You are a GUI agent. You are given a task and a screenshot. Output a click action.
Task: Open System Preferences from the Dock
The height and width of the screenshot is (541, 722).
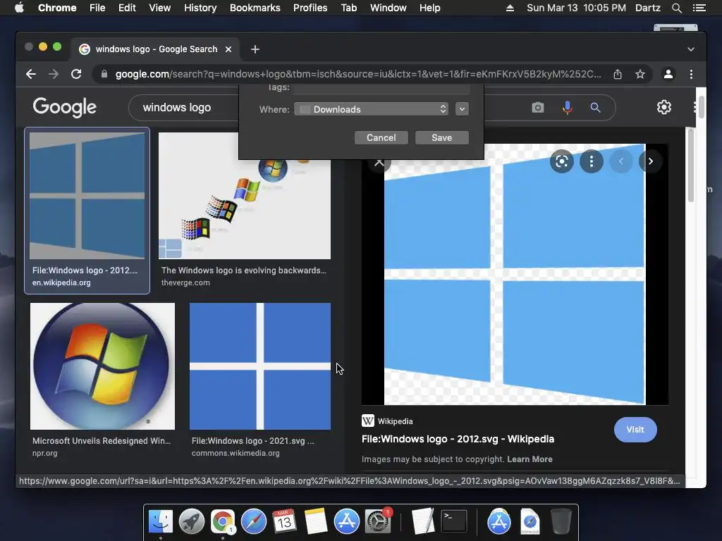tap(378, 522)
